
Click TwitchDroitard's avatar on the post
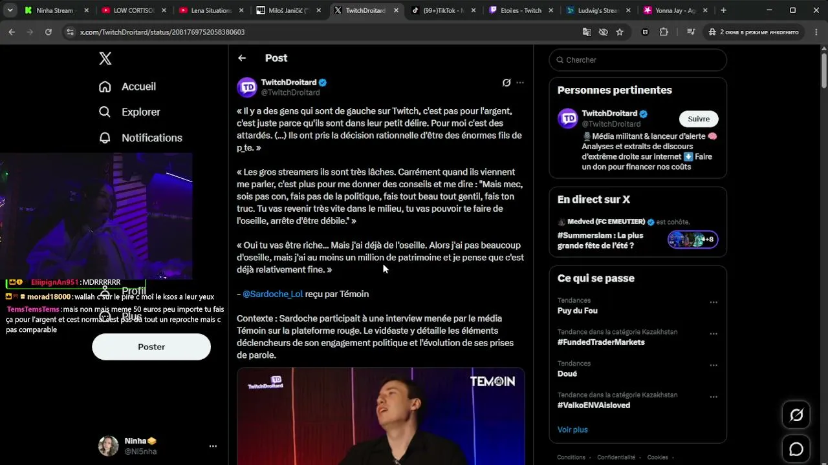pyautogui.click(x=247, y=87)
